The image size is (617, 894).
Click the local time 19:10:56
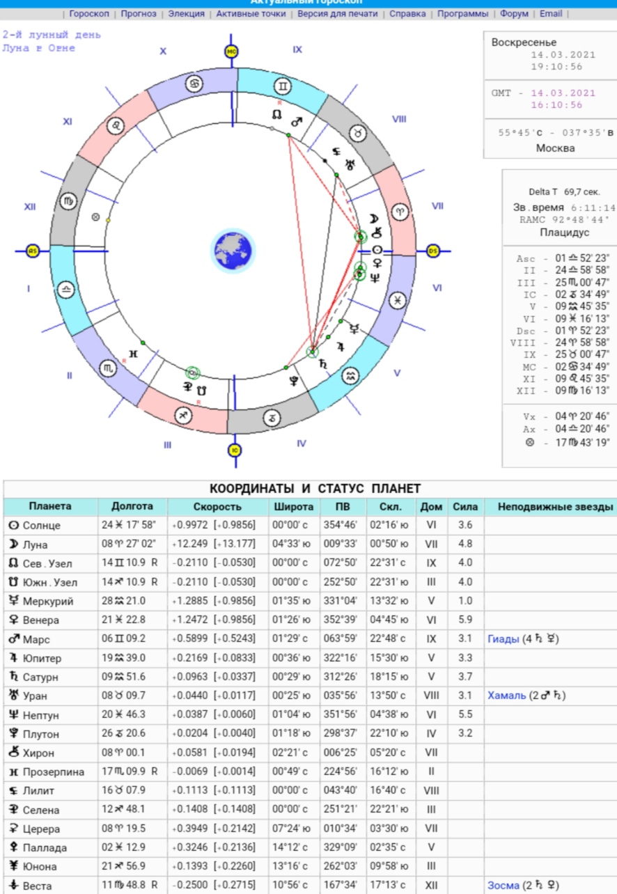(556, 67)
